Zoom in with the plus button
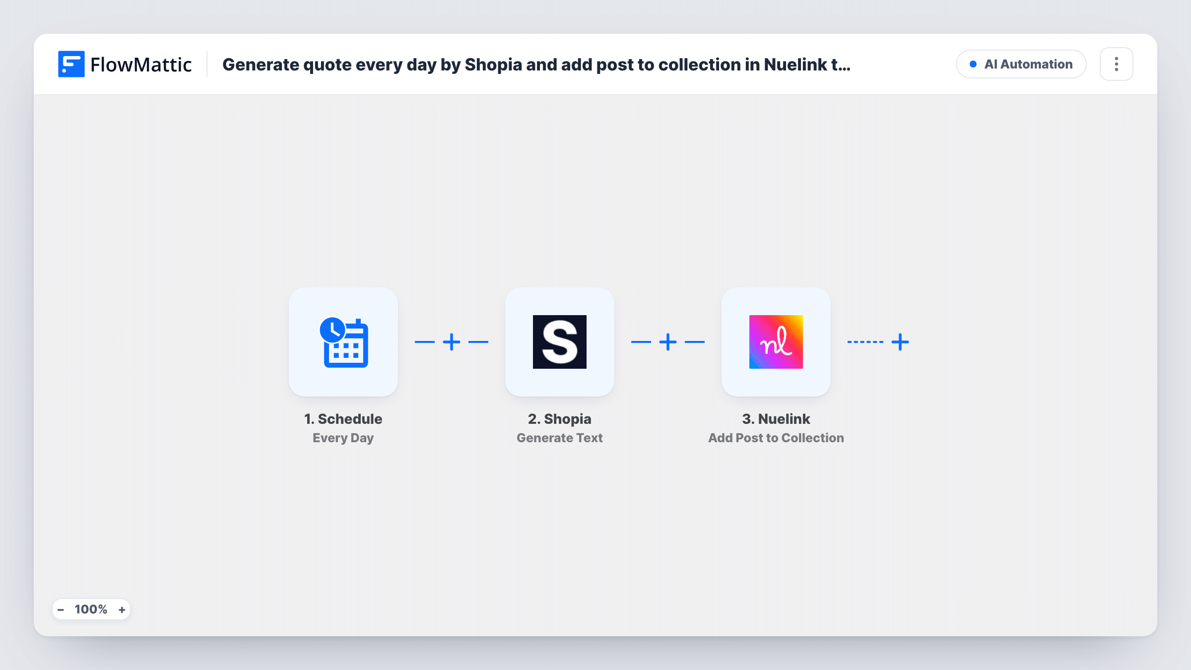The width and height of the screenshot is (1191, 670). tap(122, 609)
